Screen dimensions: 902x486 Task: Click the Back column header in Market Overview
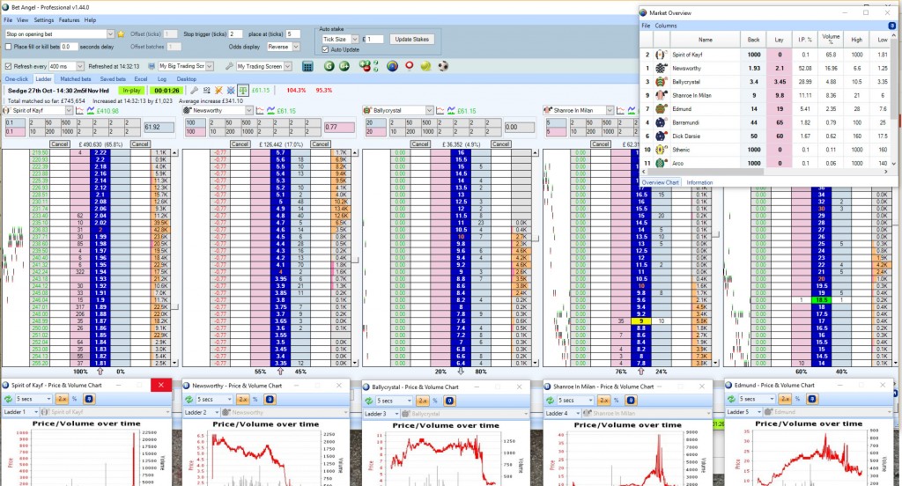[754, 39]
